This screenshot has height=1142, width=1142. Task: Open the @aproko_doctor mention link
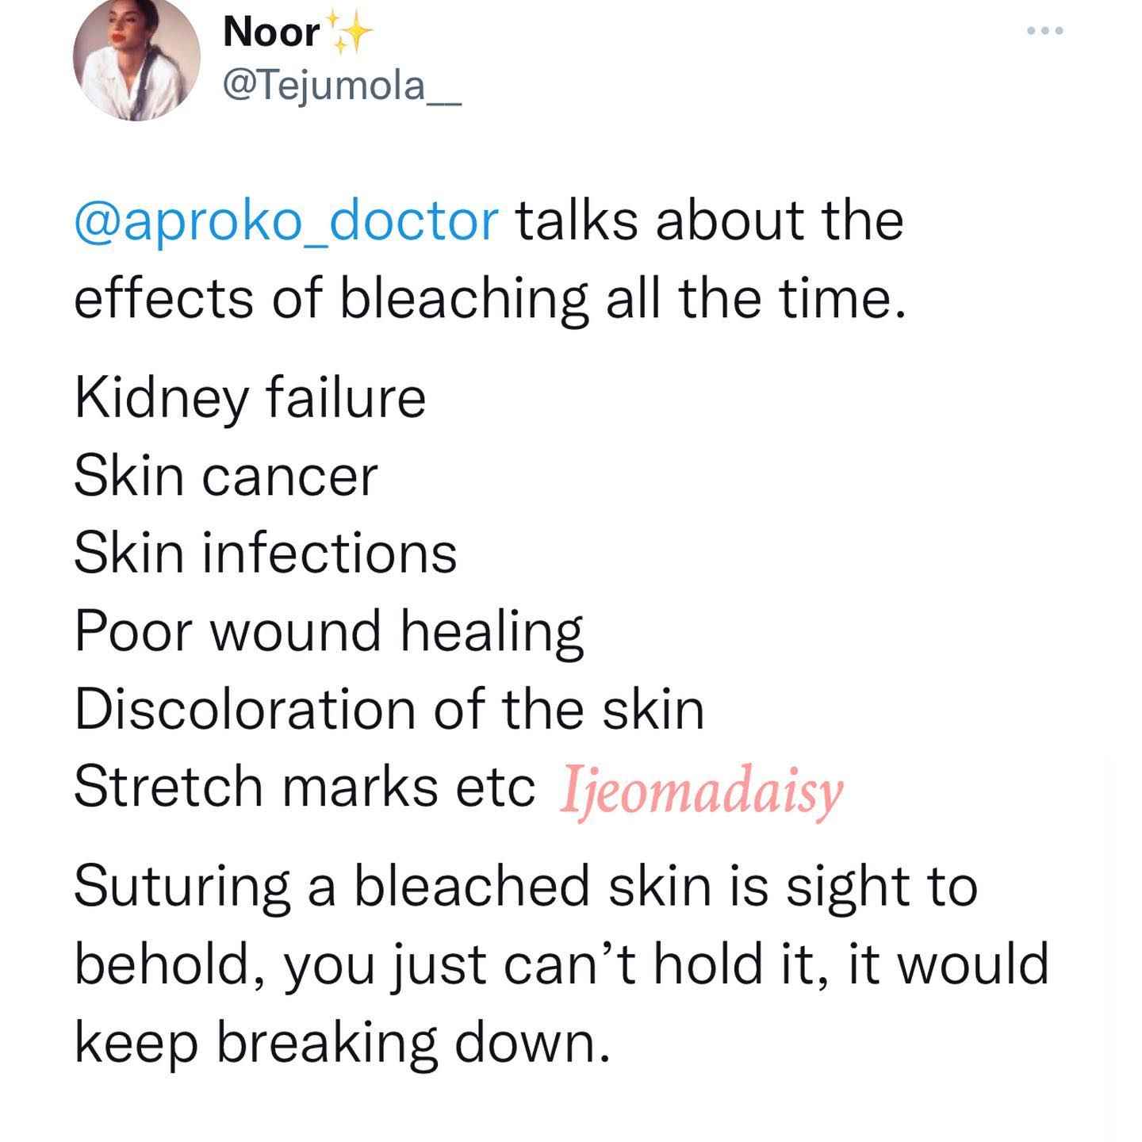tap(286, 222)
